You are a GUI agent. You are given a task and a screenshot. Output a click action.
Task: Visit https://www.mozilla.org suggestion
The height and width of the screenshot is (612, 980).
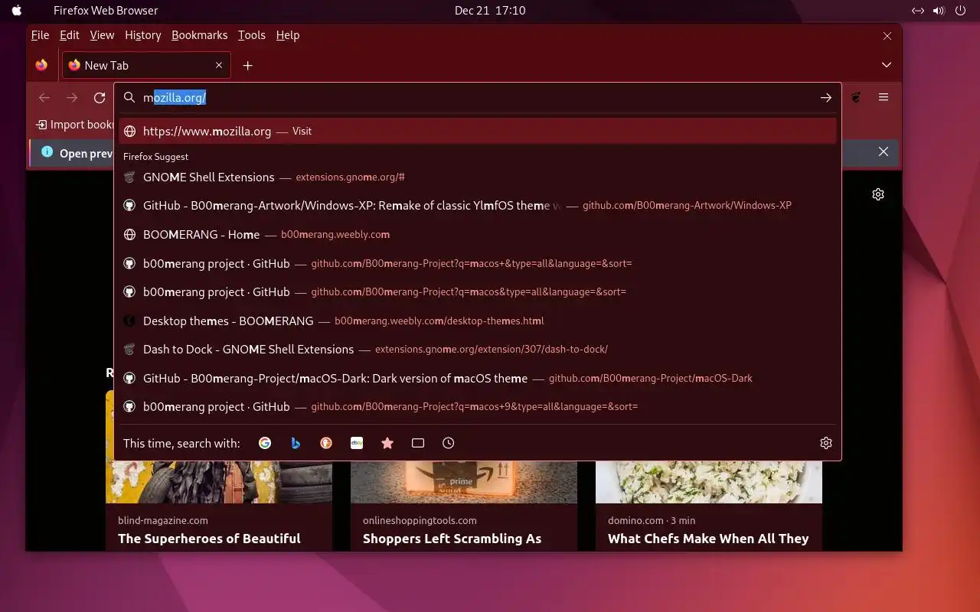[x=478, y=131]
